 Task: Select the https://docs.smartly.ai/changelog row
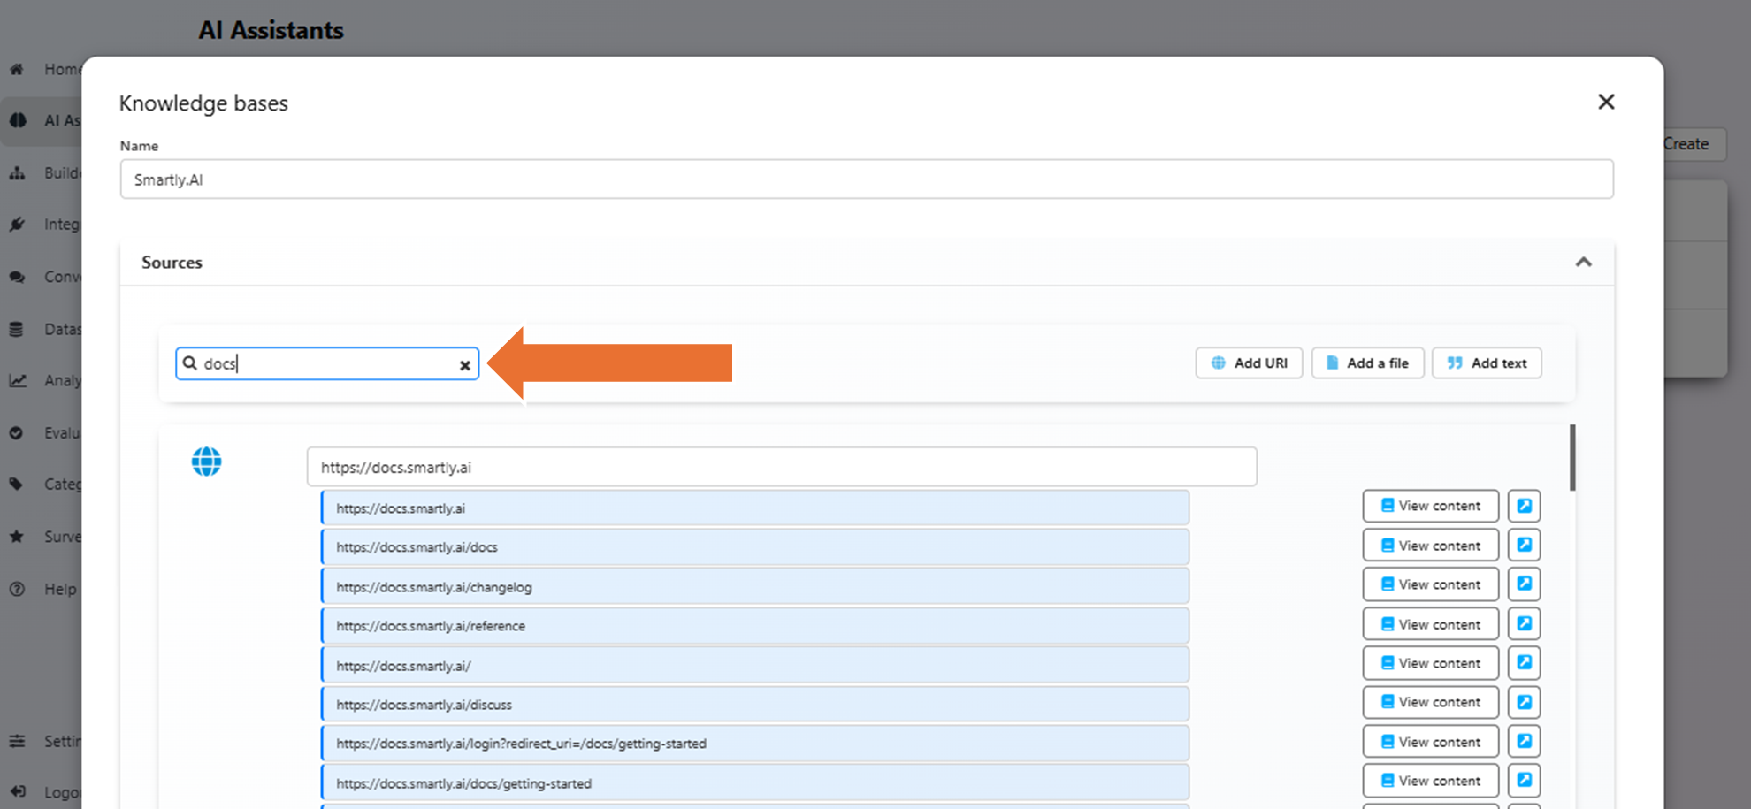(755, 586)
